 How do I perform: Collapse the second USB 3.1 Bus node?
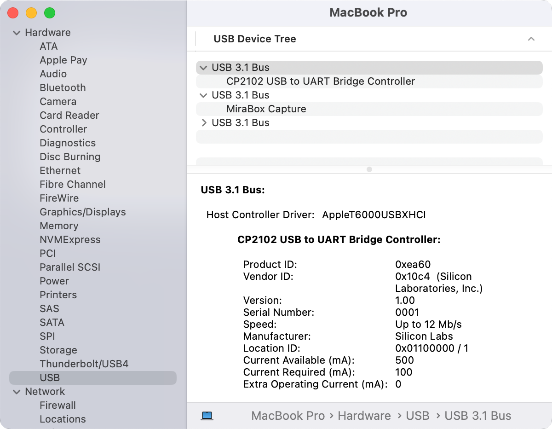click(x=203, y=95)
